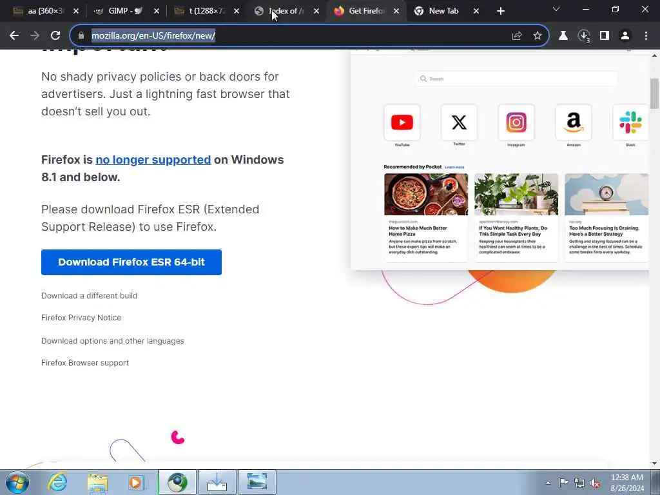660x495 pixels.
Task: Click the X (Twitter) shortcut tile
Action: point(459,122)
